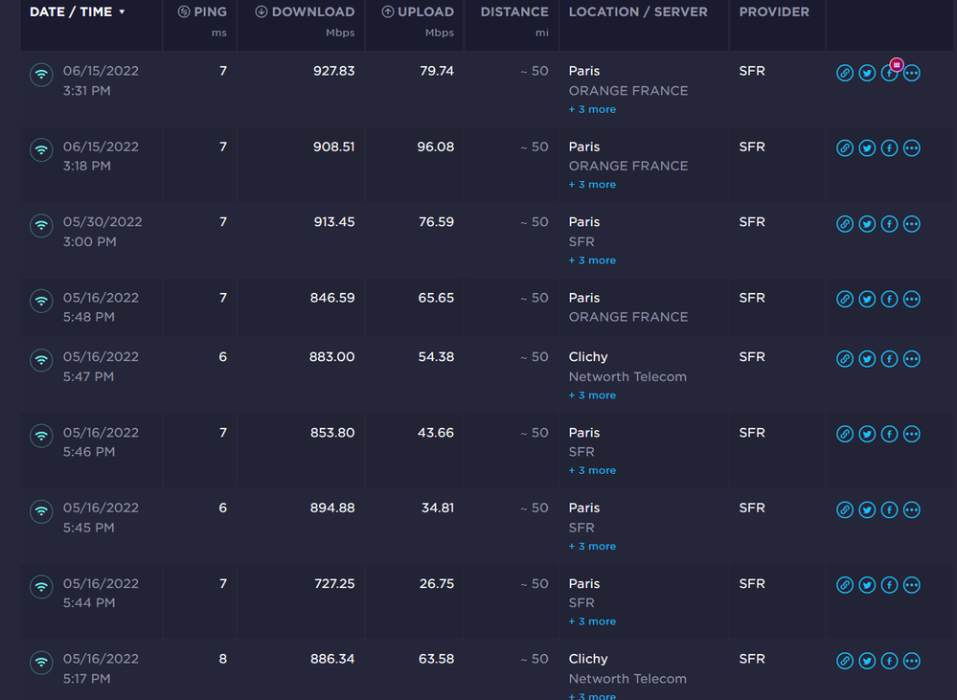Screen dimensions: 957x700
Task: Open more options for 3:31 PM result
Action: point(912,74)
